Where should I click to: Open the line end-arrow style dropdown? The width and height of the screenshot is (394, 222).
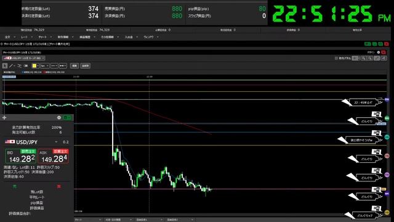pyautogui.click(x=63, y=66)
